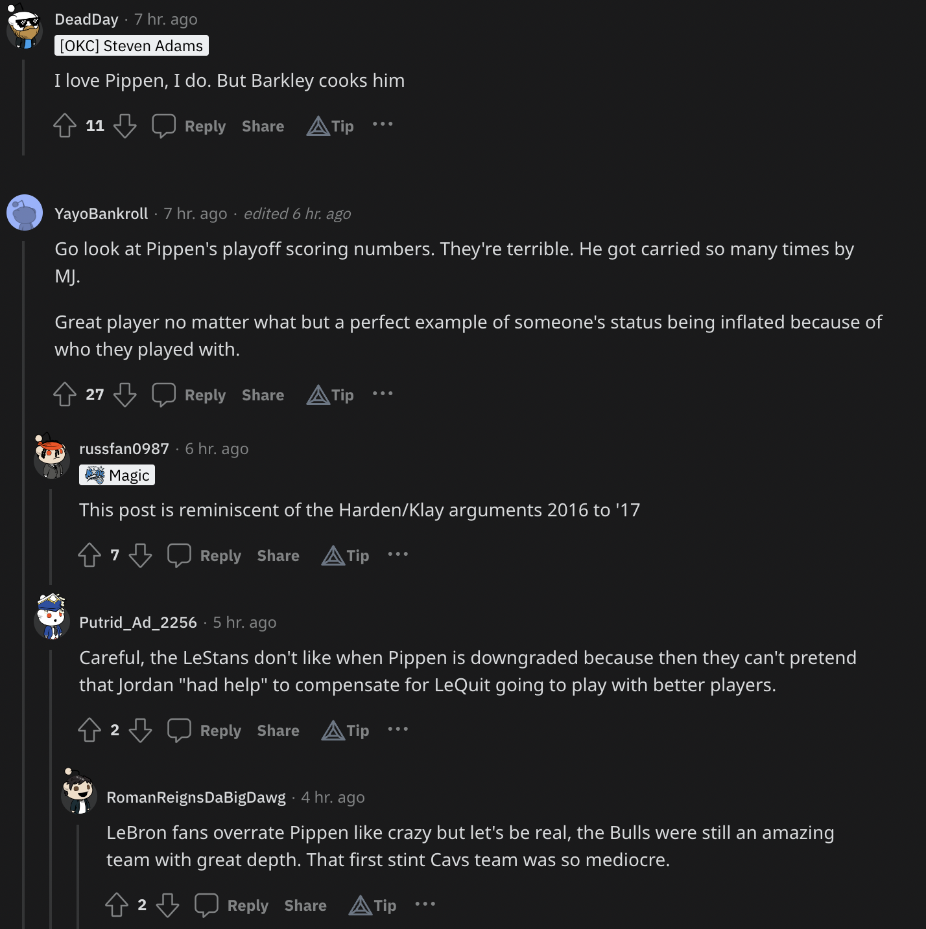Screen dimensions: 926x929
Task: Upvote YayoBankroll's comment with 27 points
Action: (65, 395)
